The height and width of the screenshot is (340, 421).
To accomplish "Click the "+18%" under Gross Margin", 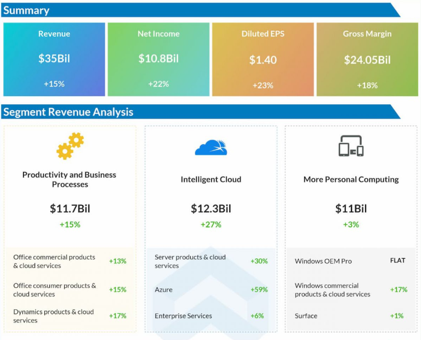I will (x=367, y=86).
